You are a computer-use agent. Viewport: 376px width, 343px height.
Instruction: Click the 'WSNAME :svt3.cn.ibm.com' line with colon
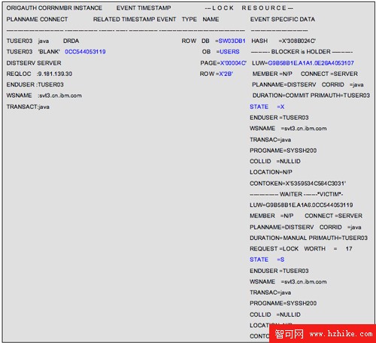44,96
